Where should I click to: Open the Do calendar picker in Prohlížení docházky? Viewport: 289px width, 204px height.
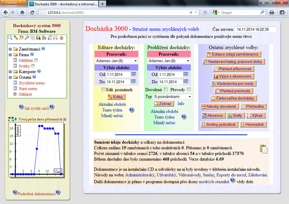click(x=186, y=81)
